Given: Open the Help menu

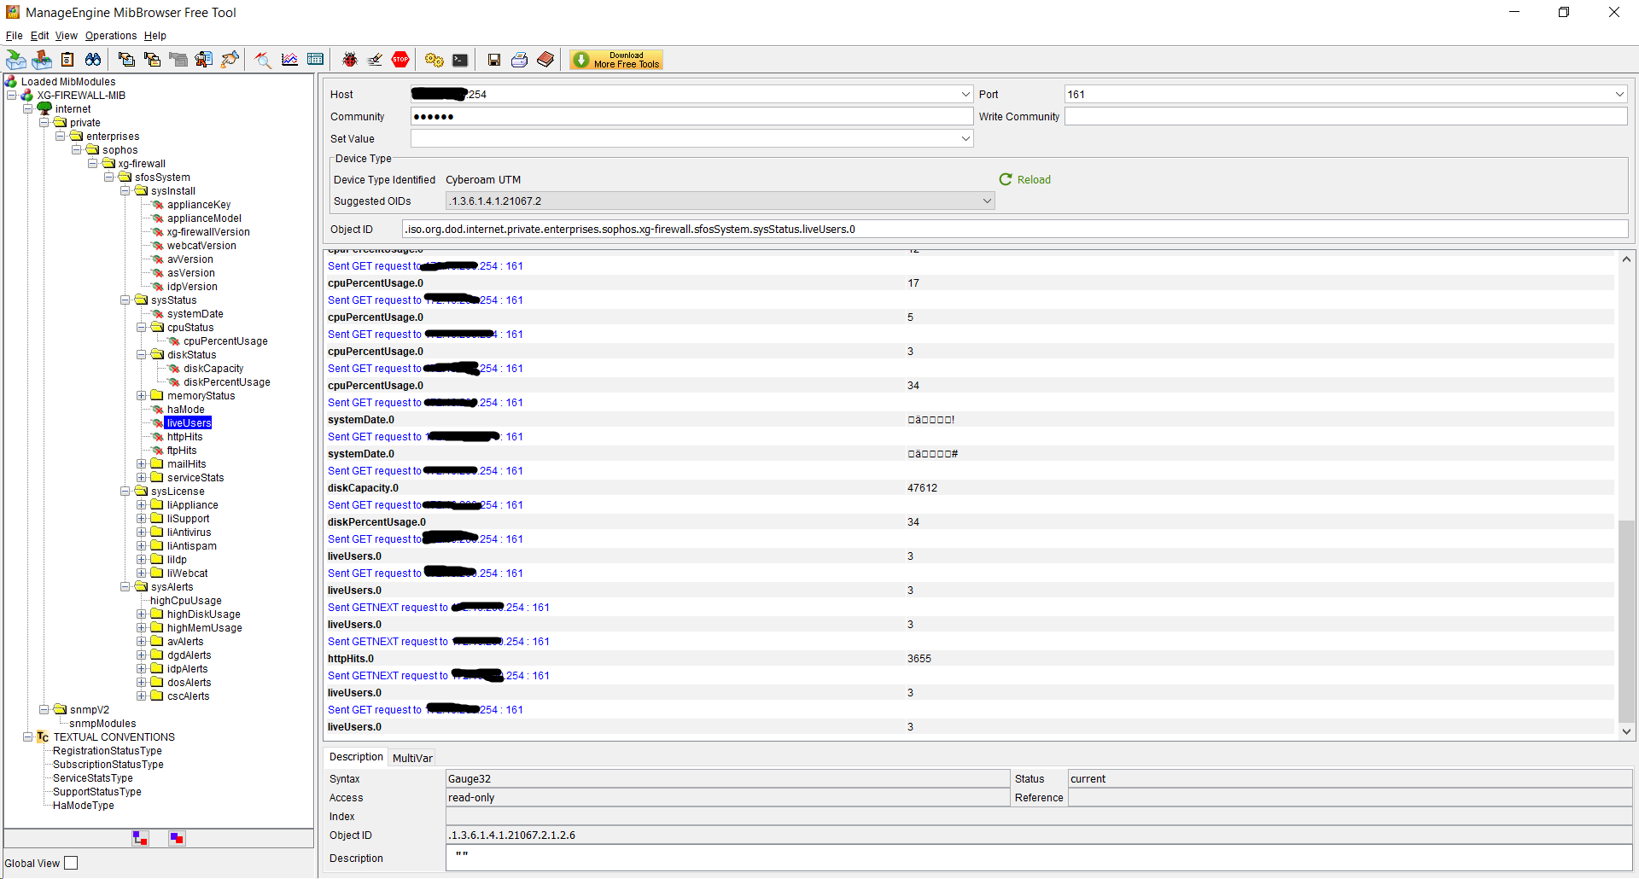Looking at the screenshot, I should click(x=155, y=36).
